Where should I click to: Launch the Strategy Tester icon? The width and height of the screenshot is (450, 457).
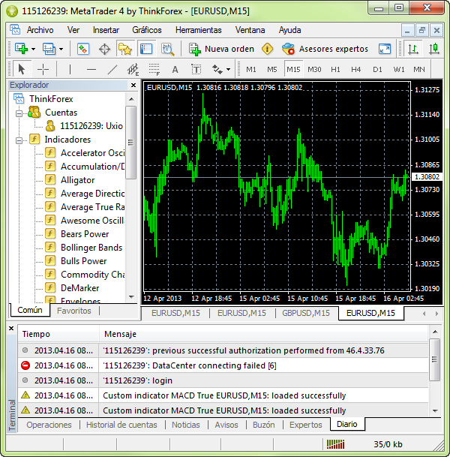(x=167, y=49)
